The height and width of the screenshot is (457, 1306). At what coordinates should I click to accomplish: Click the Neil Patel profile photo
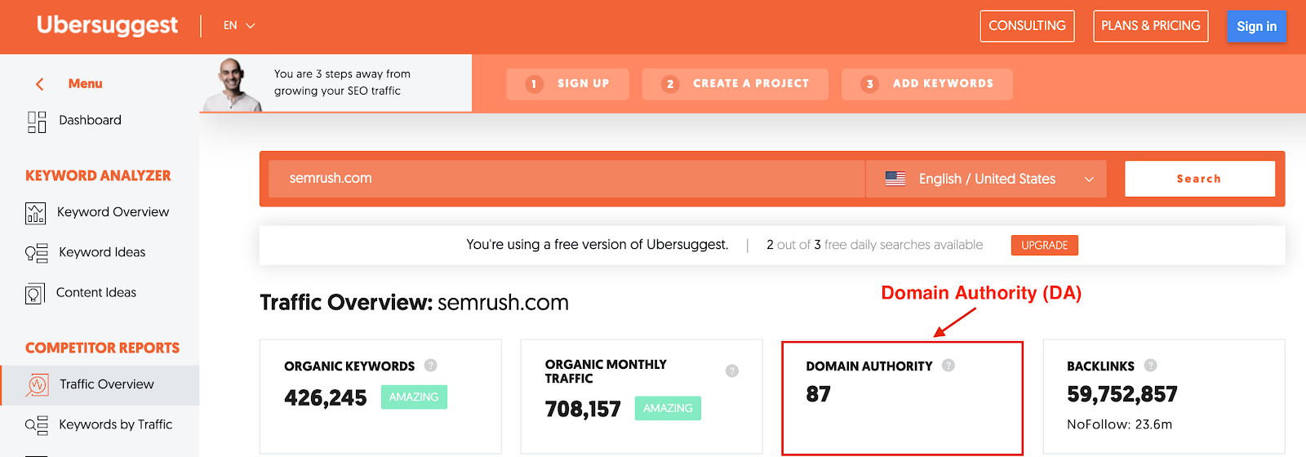232,84
